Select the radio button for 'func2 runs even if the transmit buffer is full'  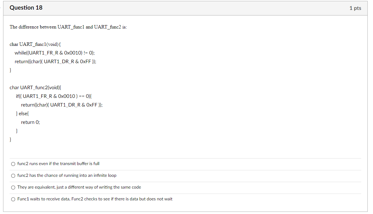13,164
